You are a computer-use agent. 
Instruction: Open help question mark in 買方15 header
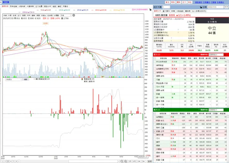point(199,55)
